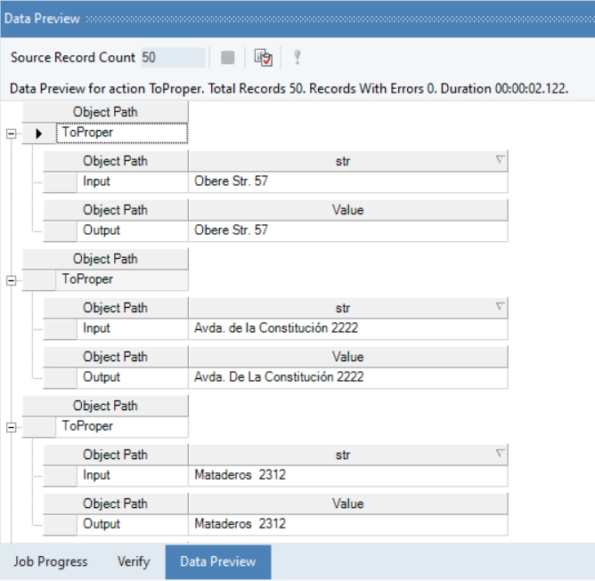Switch to the Verify tab
Screen dimensions: 595x581
click(133, 561)
